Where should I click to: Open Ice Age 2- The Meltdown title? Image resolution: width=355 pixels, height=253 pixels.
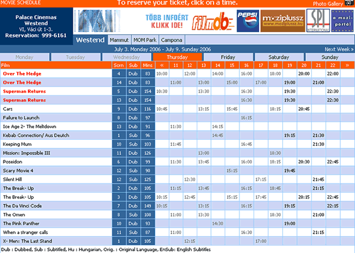pyautogui.click(x=30, y=126)
